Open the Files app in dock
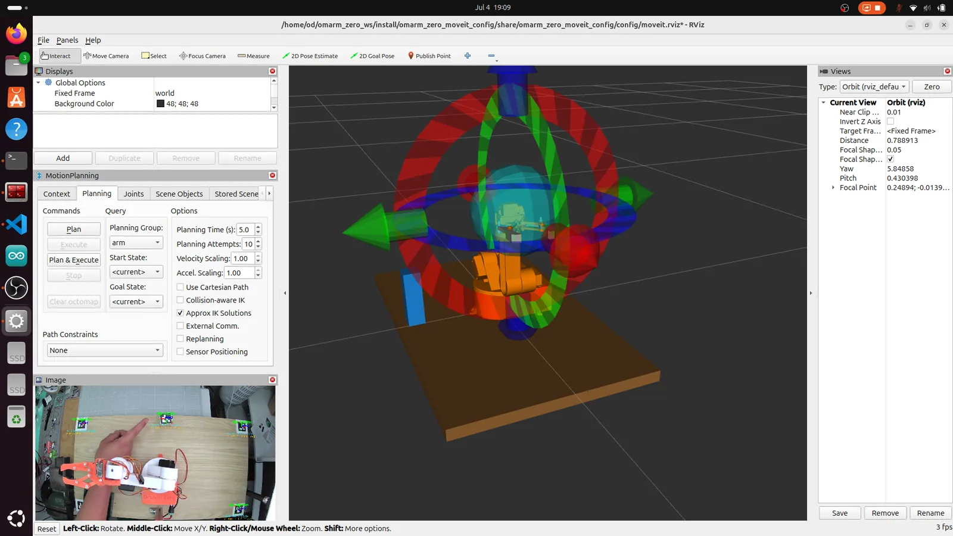The image size is (953, 536). tap(16, 65)
